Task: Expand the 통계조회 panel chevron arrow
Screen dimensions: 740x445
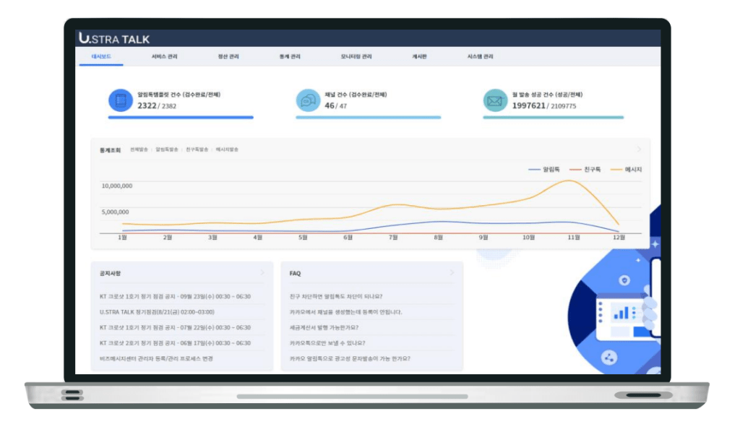Action: 639,149
